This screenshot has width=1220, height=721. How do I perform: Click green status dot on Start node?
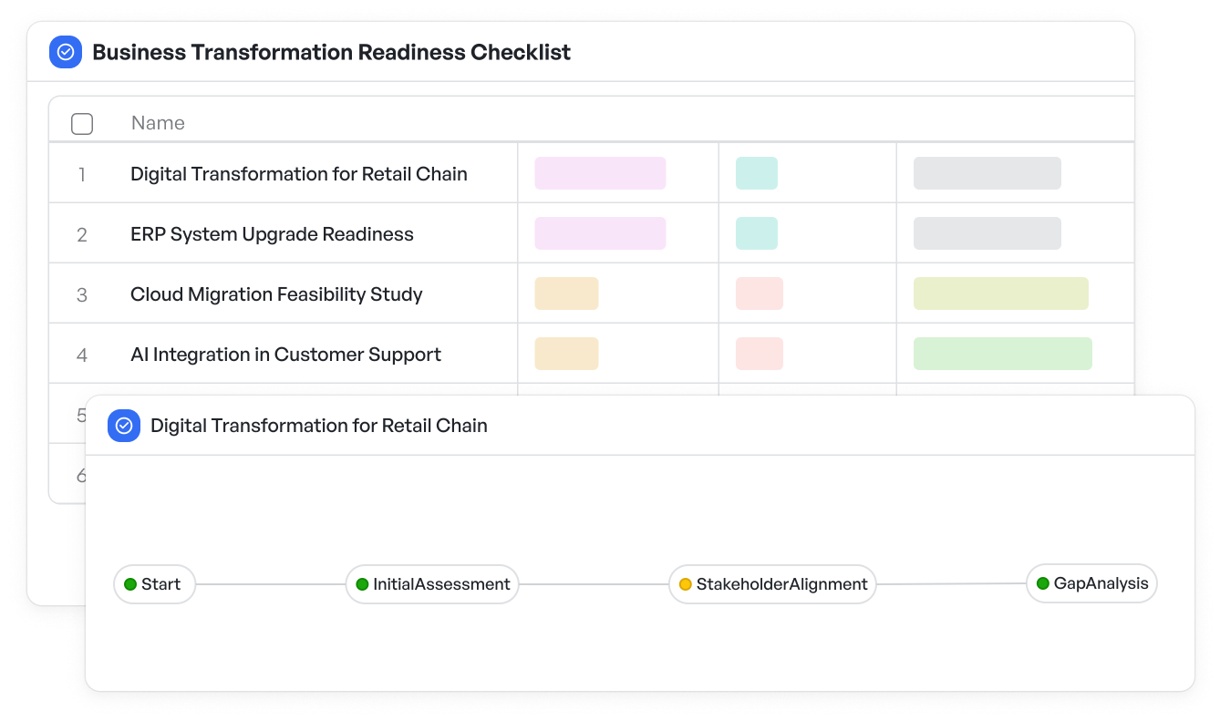click(x=130, y=584)
